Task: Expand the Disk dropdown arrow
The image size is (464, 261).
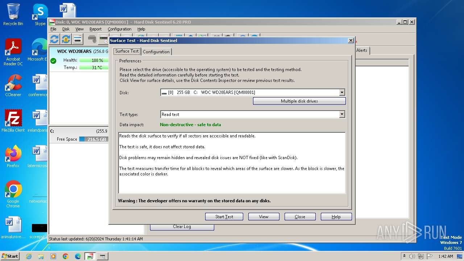Action: pyautogui.click(x=342, y=92)
